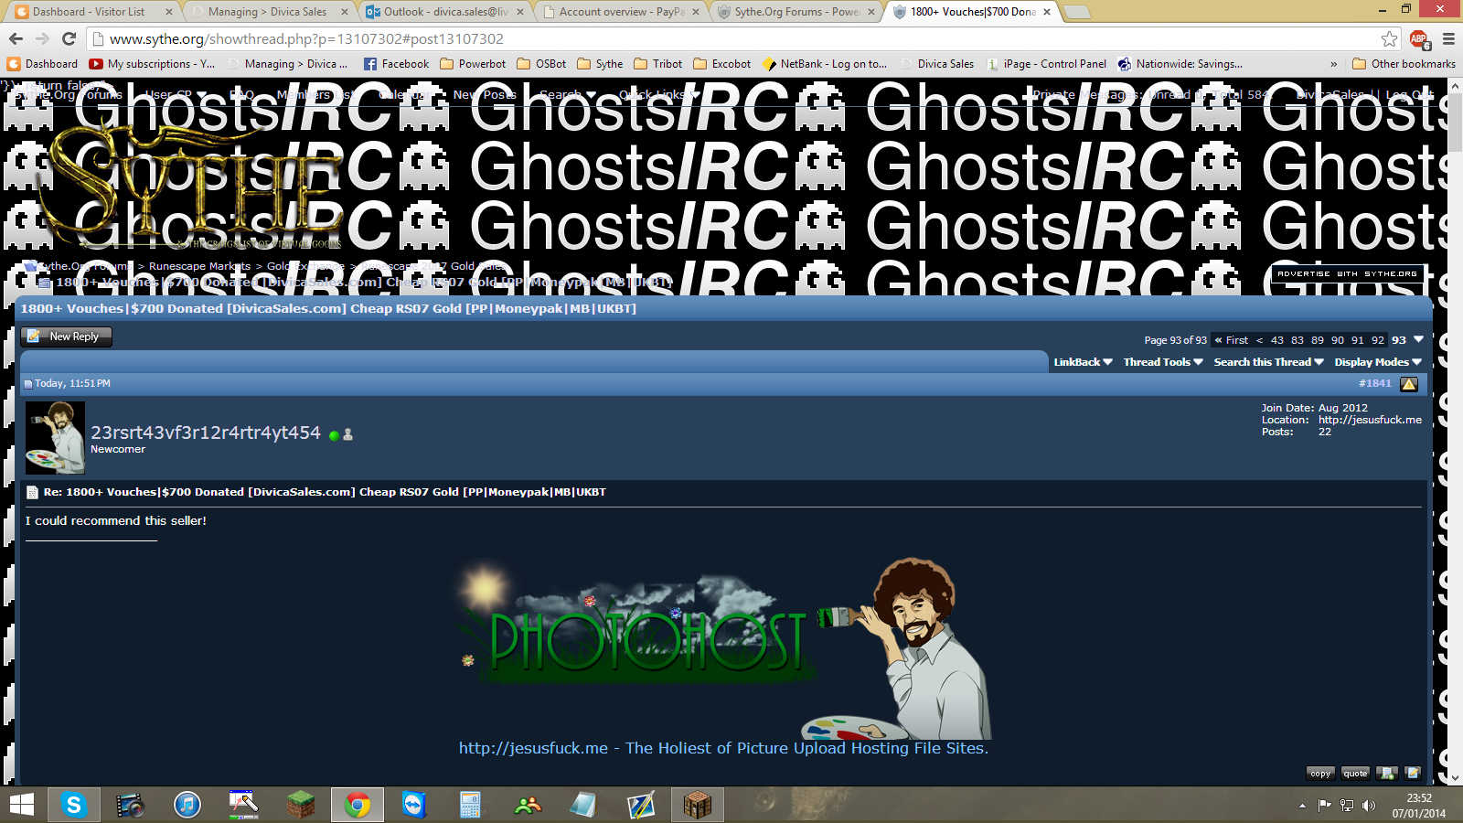Go to page 43 of the thread
This screenshot has height=823, width=1463.
coord(1277,340)
